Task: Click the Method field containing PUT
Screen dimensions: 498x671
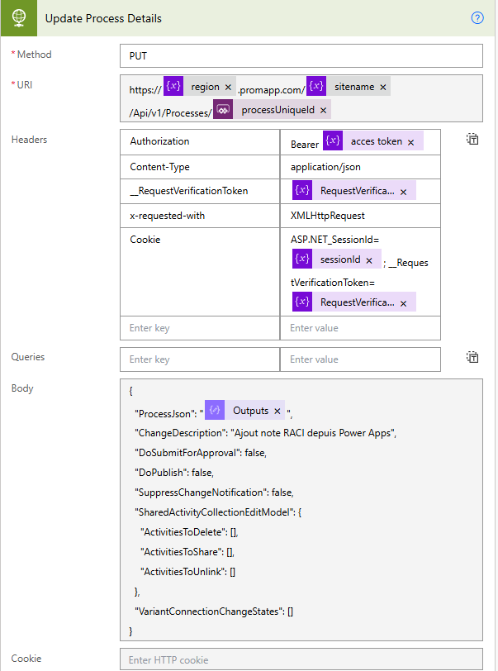Action: click(301, 55)
